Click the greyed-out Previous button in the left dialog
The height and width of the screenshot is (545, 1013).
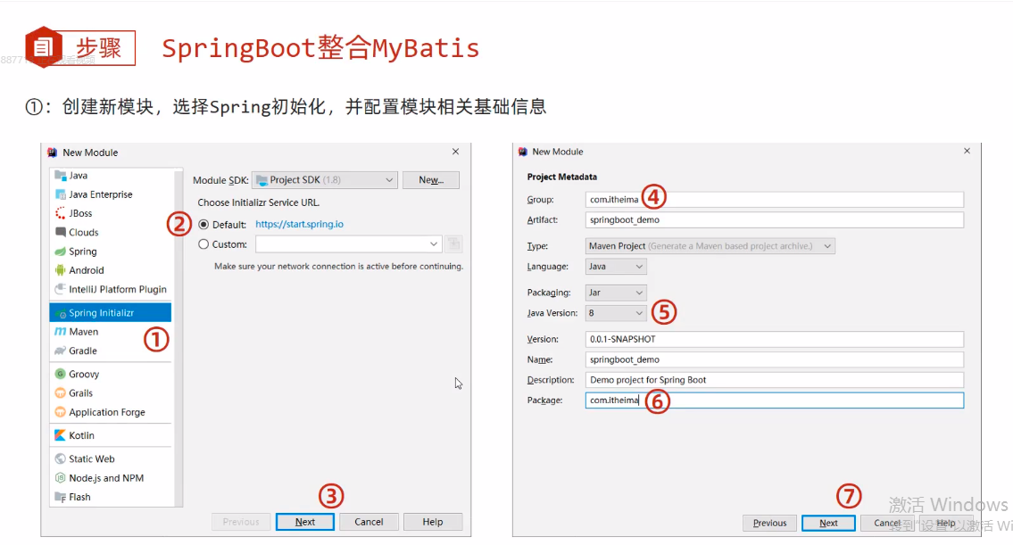pos(240,522)
